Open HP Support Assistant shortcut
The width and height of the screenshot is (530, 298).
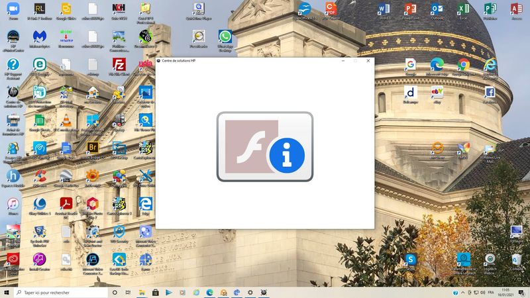pyautogui.click(x=13, y=66)
